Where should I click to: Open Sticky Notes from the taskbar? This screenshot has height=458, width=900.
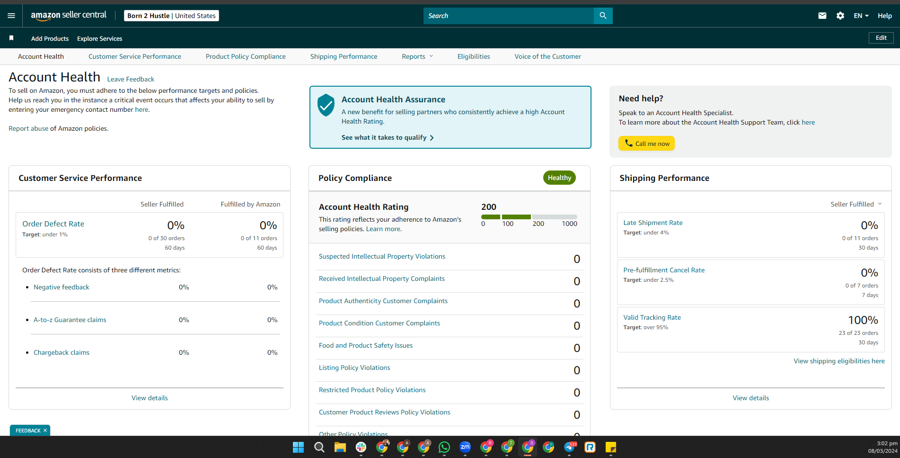pyautogui.click(x=611, y=447)
